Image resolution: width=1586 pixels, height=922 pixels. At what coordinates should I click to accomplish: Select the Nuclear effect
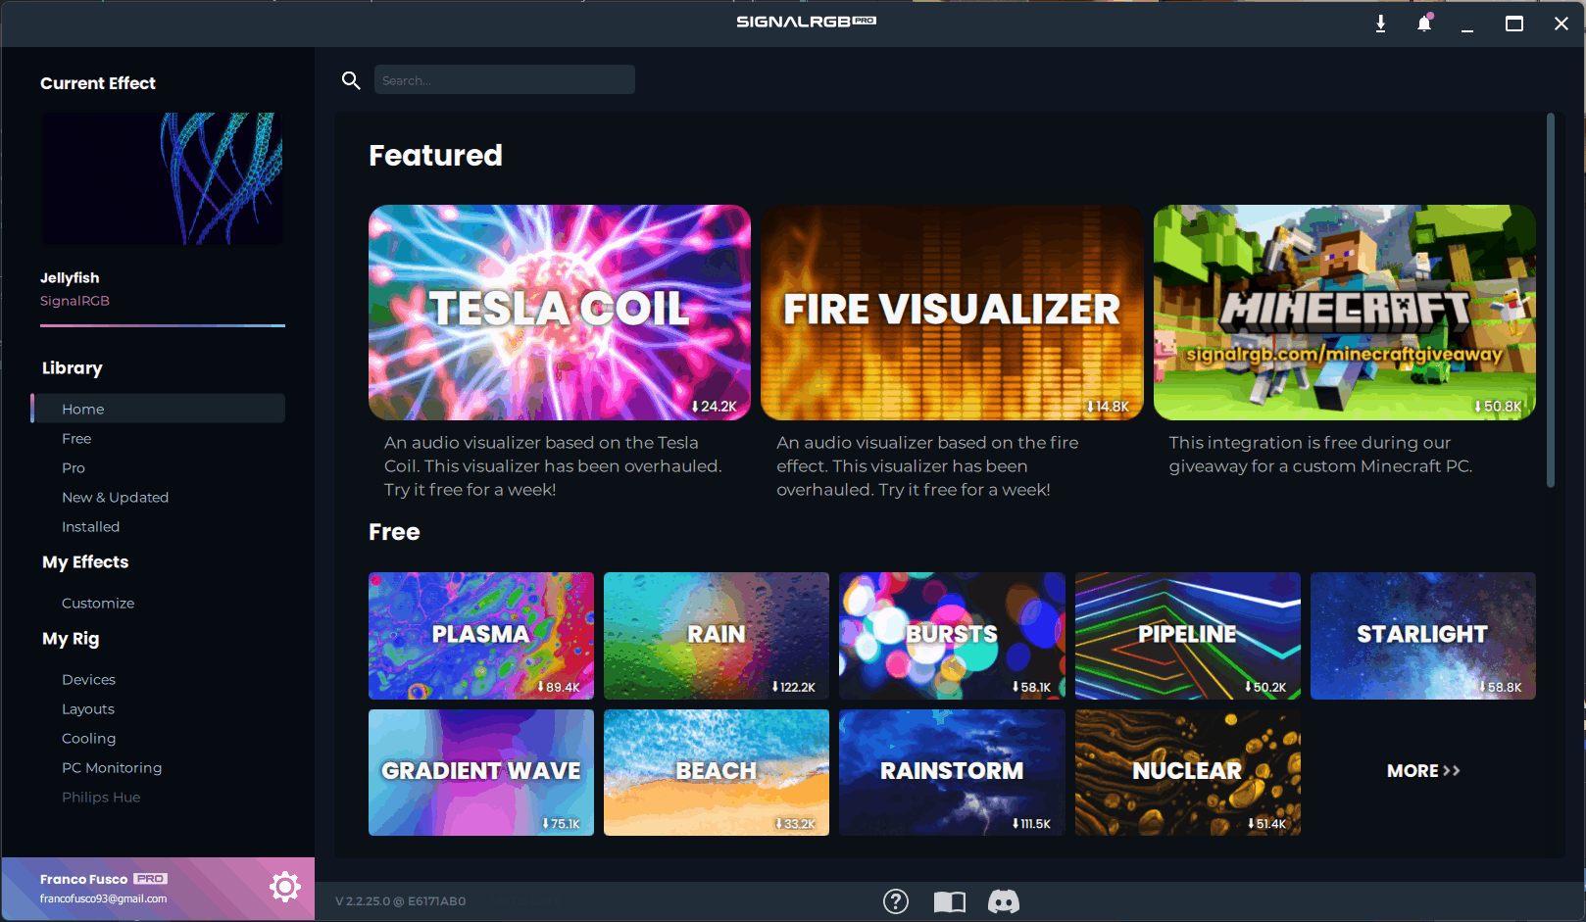[1188, 772]
